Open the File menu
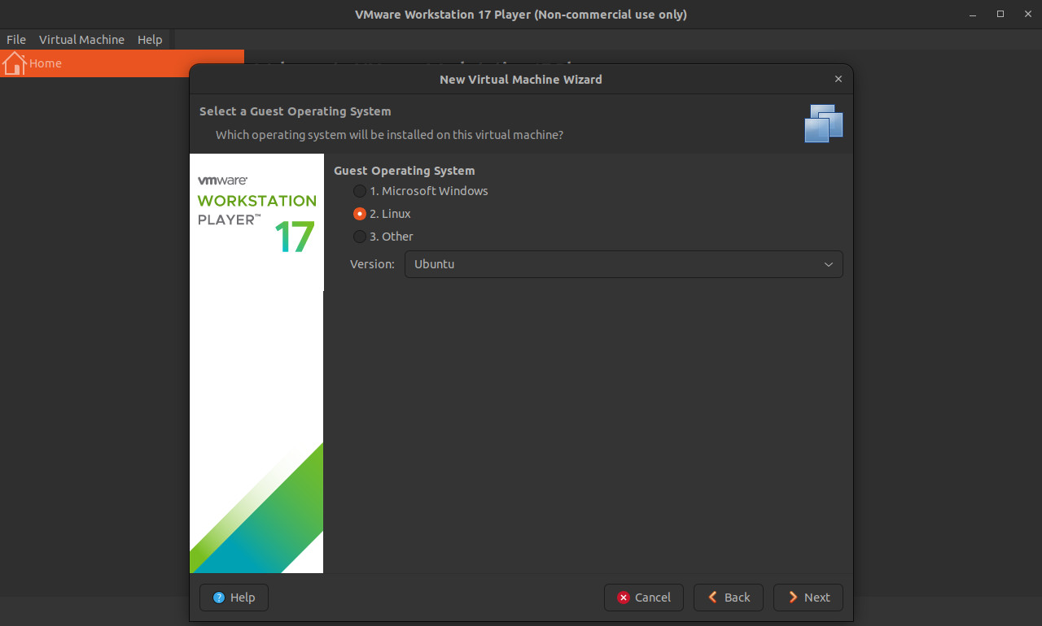1042x626 pixels. [x=16, y=39]
